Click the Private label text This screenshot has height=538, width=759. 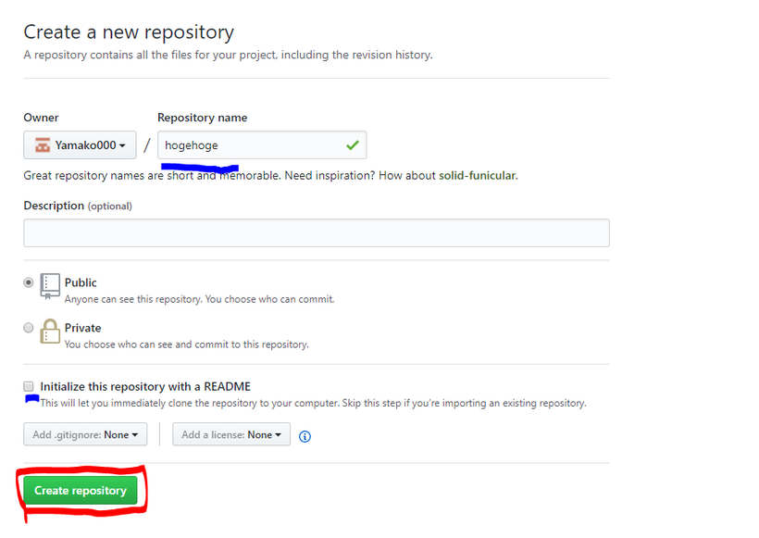[82, 328]
